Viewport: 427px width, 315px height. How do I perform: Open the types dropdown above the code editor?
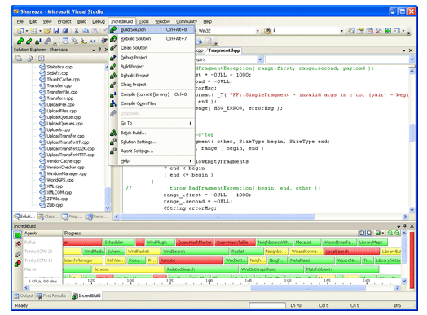pos(260,59)
